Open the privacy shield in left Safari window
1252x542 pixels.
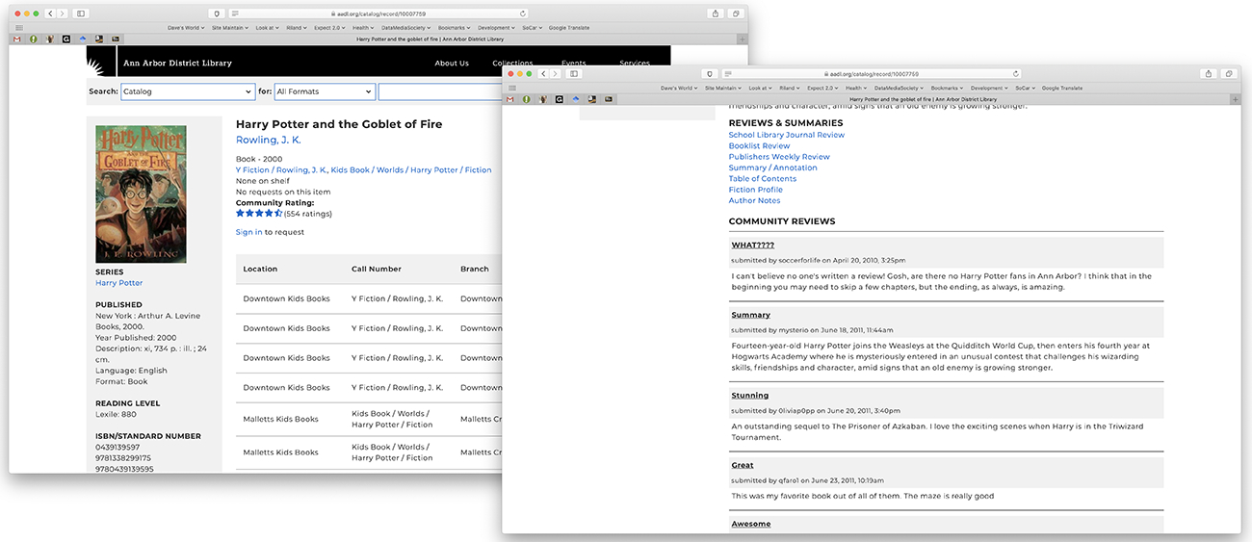(x=217, y=13)
